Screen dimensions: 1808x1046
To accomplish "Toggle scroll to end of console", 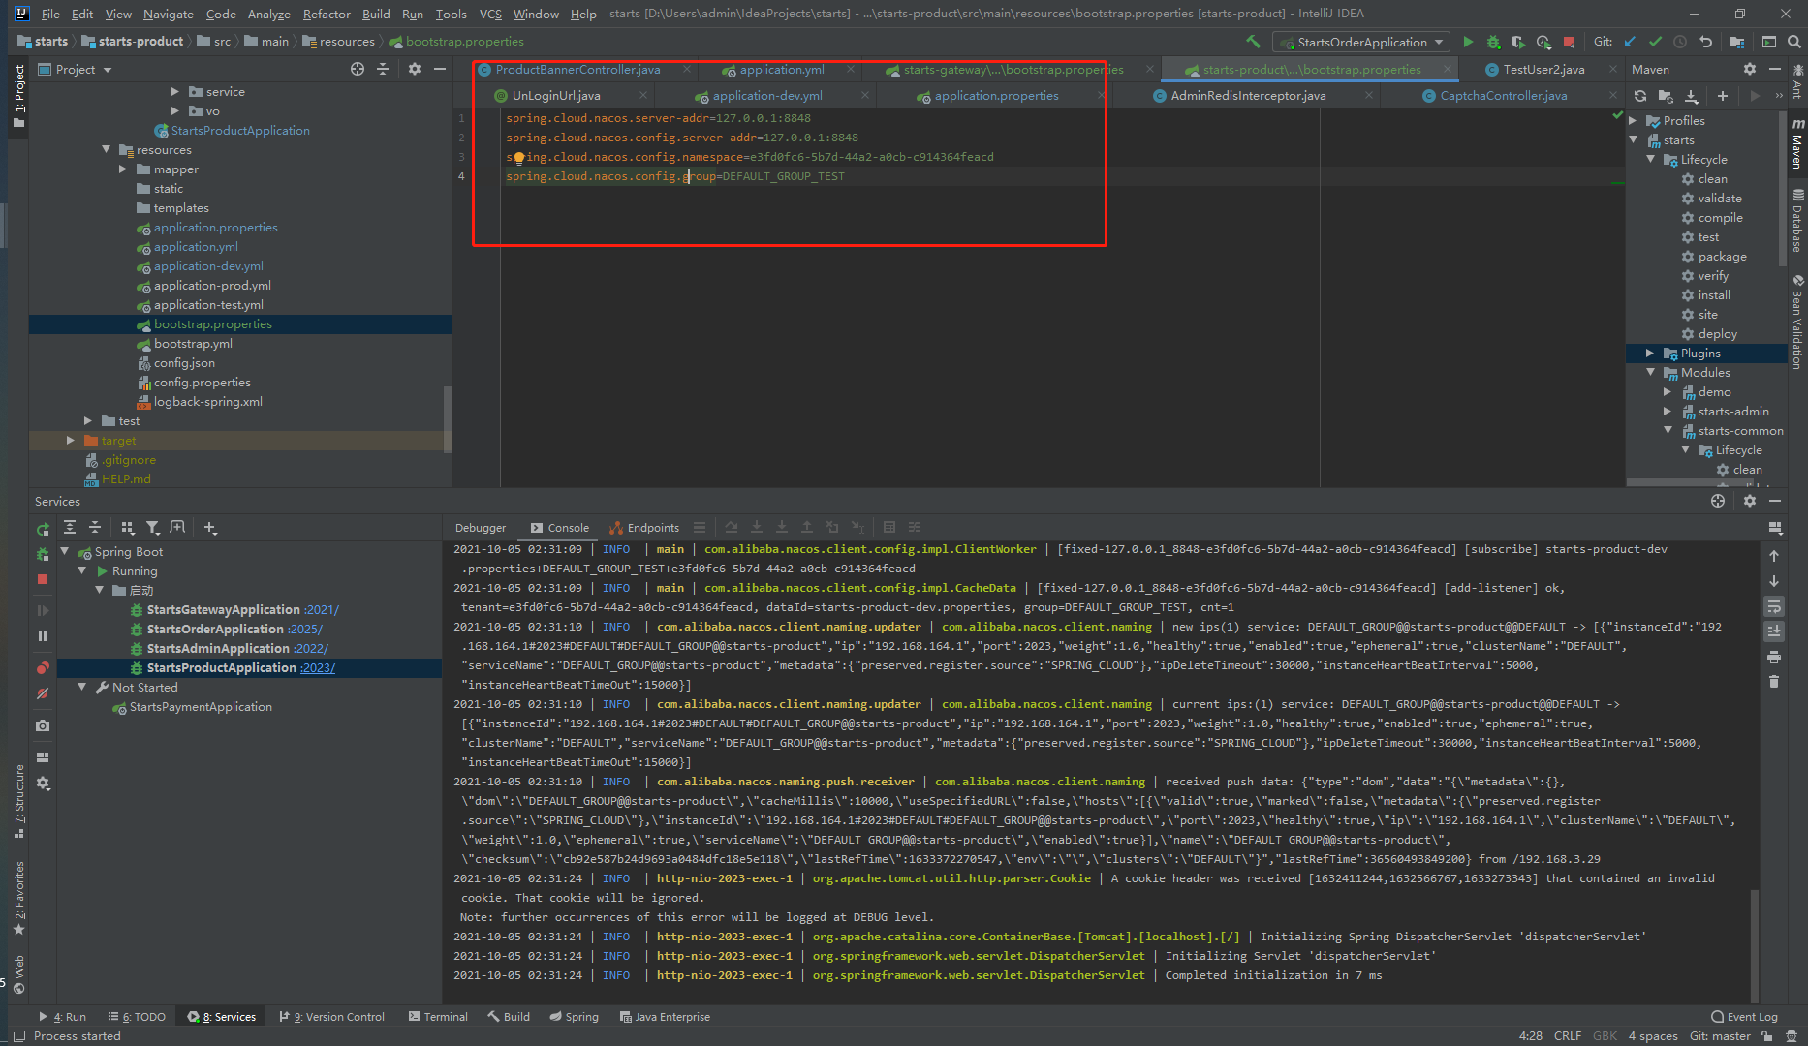I will coord(1774,631).
